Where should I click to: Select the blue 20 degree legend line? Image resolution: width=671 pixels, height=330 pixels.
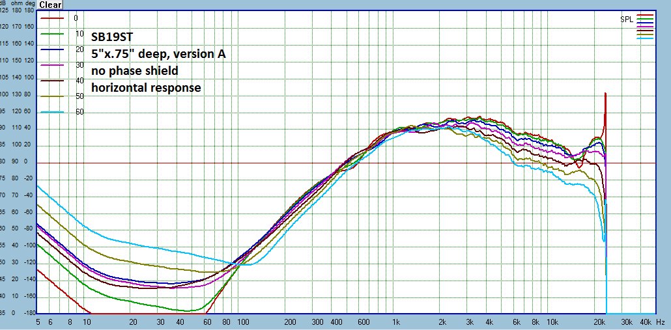pos(51,49)
